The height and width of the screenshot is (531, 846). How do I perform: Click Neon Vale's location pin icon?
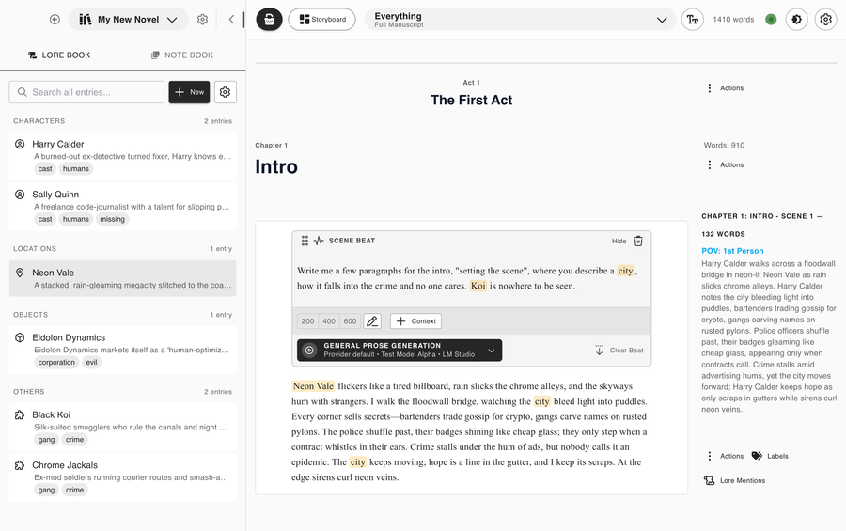[20, 273]
